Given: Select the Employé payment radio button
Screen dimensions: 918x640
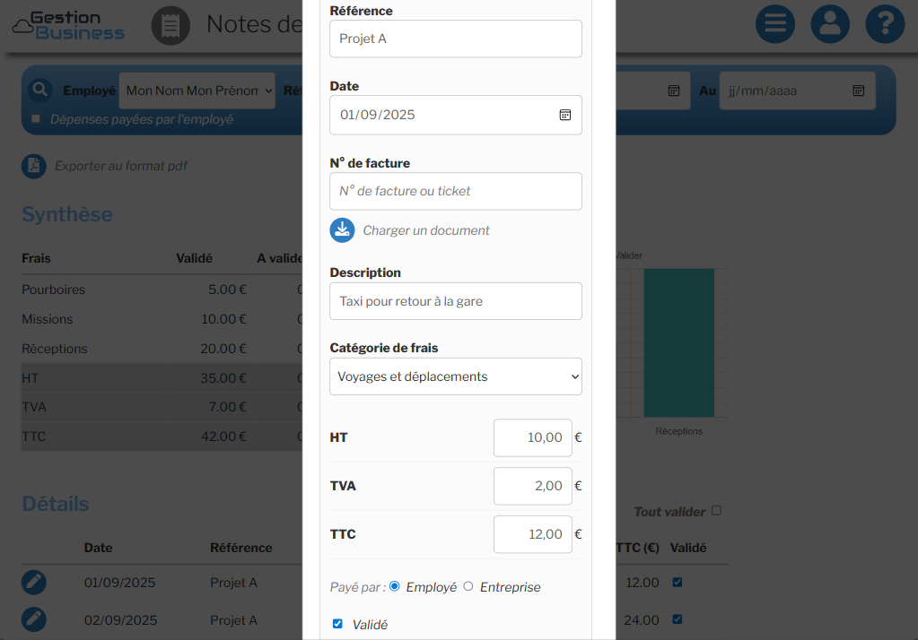Looking at the screenshot, I should [x=395, y=586].
